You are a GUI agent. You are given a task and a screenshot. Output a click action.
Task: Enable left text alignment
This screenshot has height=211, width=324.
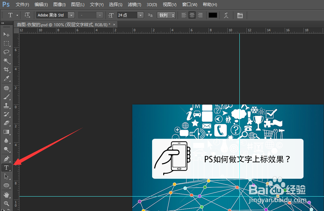183,15
